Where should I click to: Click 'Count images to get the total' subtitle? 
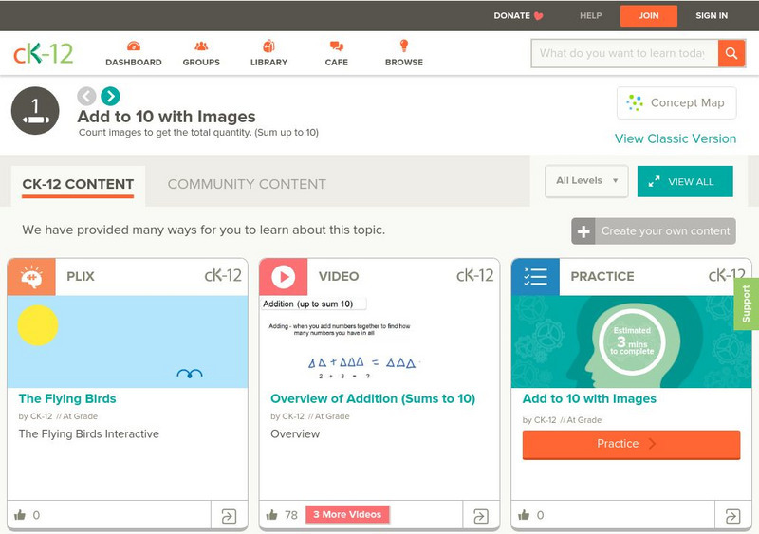click(198, 133)
